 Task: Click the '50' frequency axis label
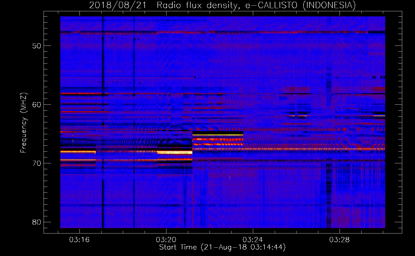click(37, 46)
